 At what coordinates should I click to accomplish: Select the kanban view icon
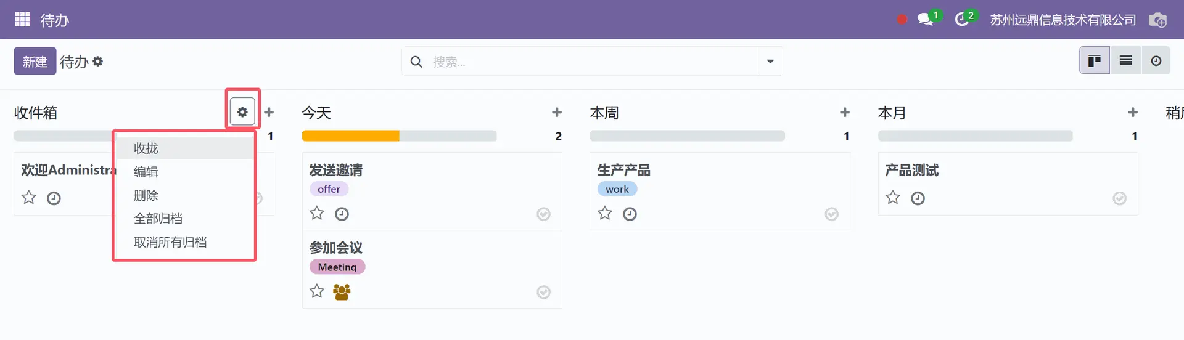(1095, 61)
